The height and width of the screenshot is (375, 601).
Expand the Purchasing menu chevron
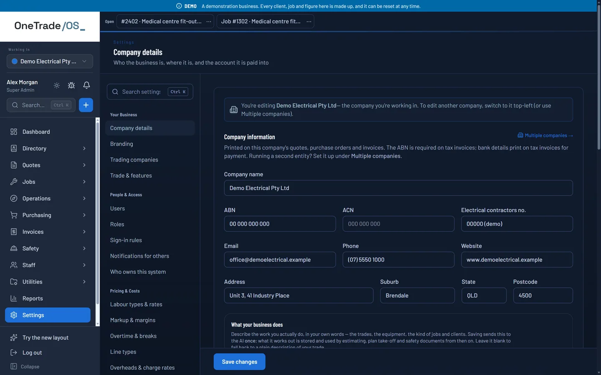pyautogui.click(x=84, y=215)
